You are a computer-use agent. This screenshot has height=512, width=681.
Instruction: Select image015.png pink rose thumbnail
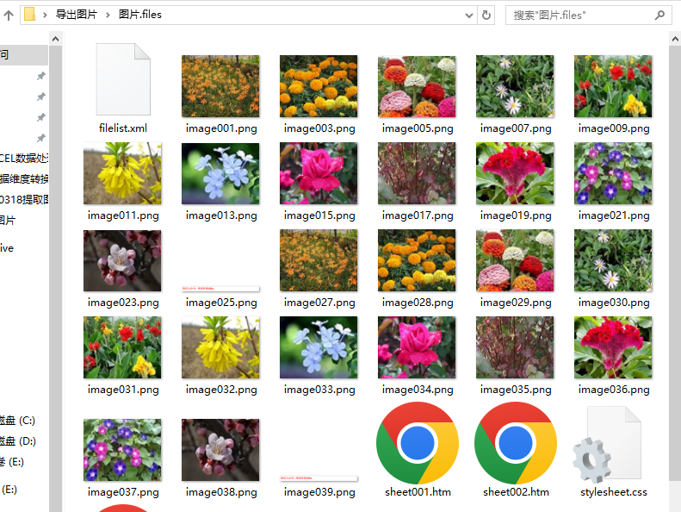[319, 173]
